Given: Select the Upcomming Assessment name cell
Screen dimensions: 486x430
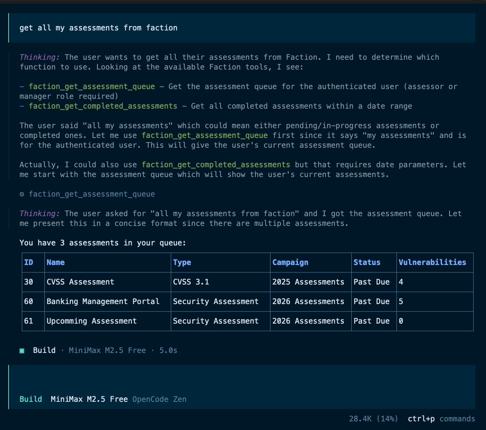Looking at the screenshot, I should pyautogui.click(x=91, y=321).
